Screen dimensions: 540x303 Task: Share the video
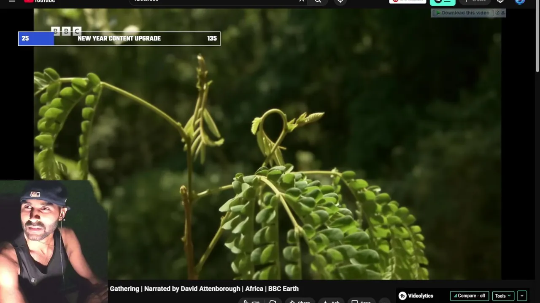pyautogui.click(x=300, y=301)
